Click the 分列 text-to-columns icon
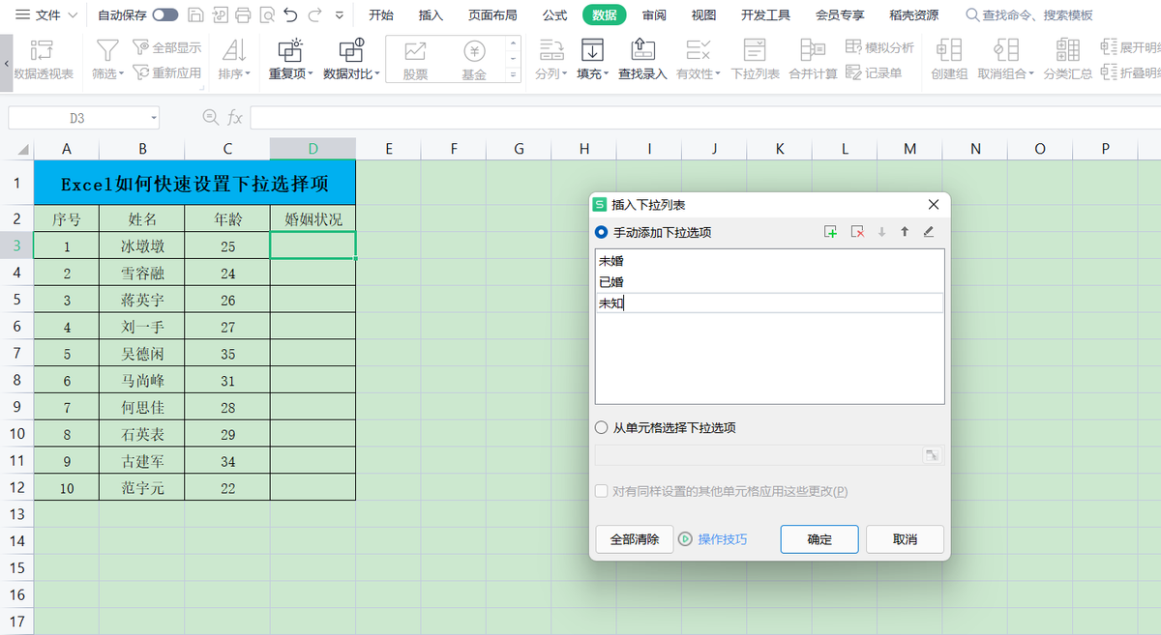This screenshot has height=635, width=1161. click(x=551, y=50)
